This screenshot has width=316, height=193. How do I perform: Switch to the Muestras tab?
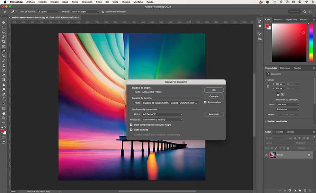(x=278, y=20)
